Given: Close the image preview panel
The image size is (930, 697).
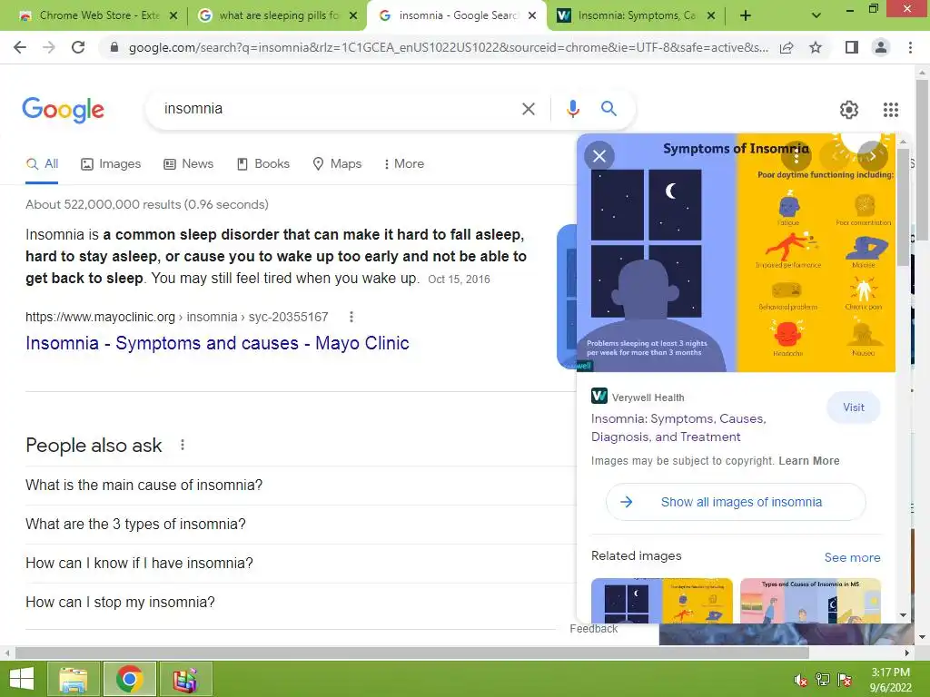Looking at the screenshot, I should [599, 156].
